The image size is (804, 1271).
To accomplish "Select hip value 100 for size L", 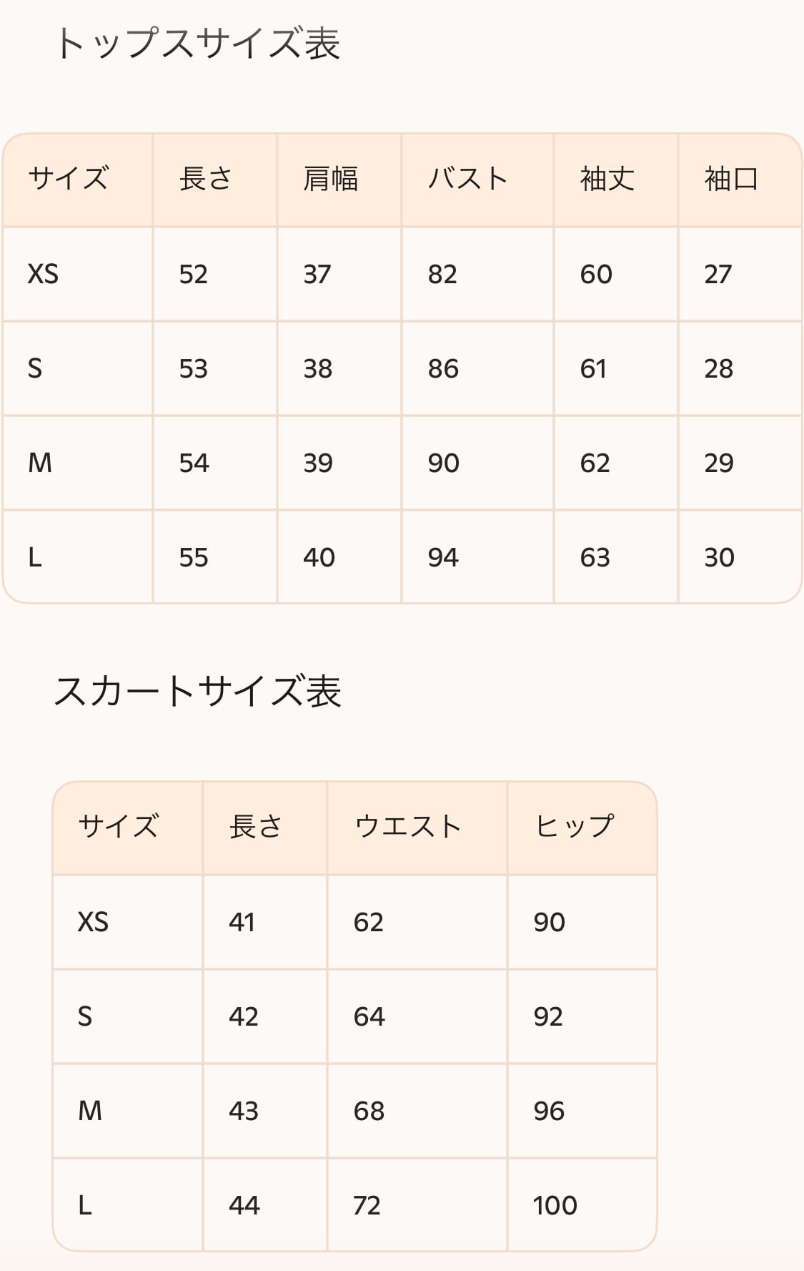I will tap(555, 1205).
